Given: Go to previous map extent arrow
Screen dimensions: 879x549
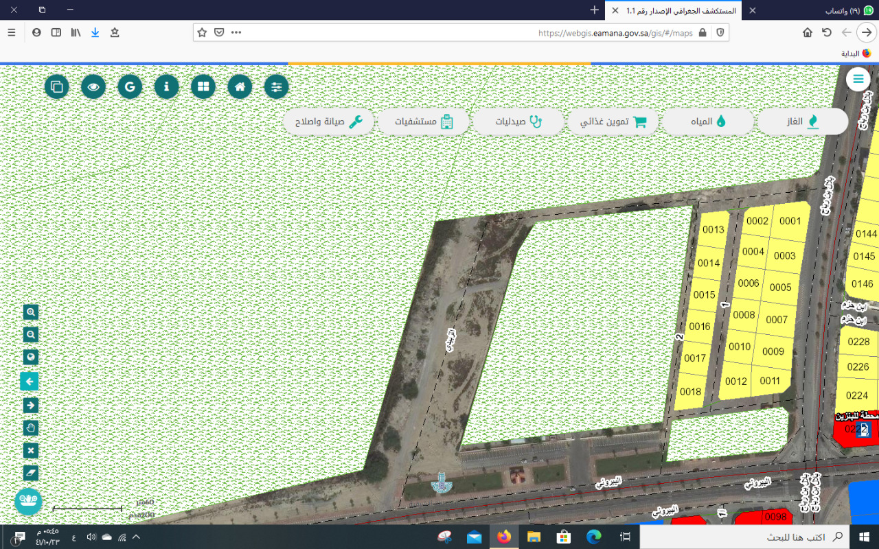Looking at the screenshot, I should [x=30, y=382].
